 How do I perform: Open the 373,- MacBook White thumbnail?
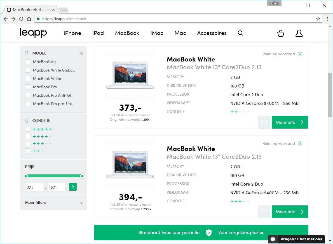(130, 75)
